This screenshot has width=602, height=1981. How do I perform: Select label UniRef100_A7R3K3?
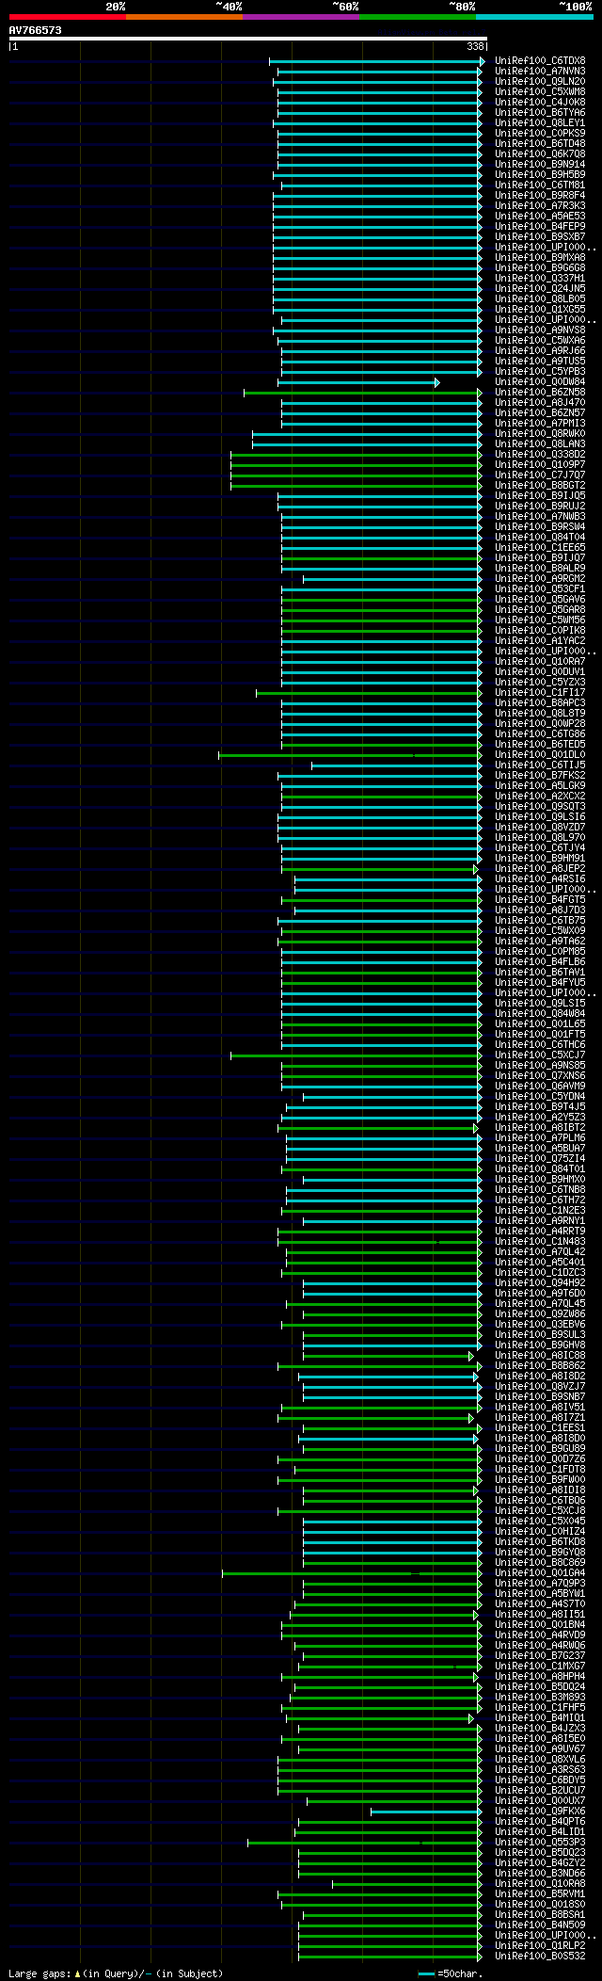[x=540, y=206]
